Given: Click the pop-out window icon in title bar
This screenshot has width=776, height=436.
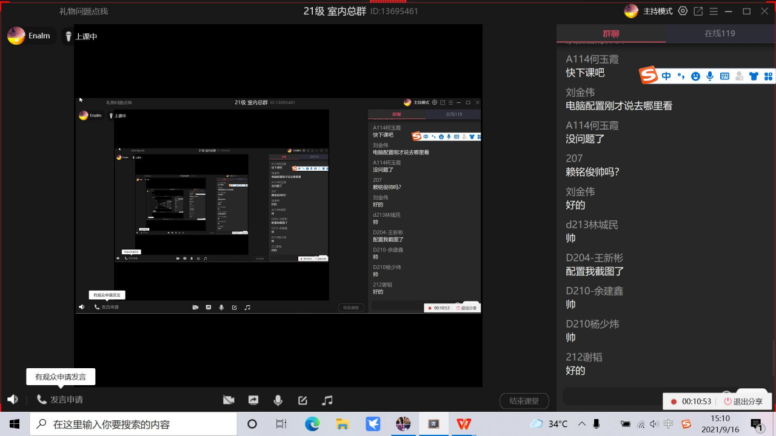Looking at the screenshot, I should 698,12.
